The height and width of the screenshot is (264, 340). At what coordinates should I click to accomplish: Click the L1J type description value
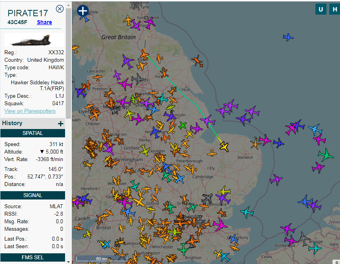pyautogui.click(x=60, y=96)
